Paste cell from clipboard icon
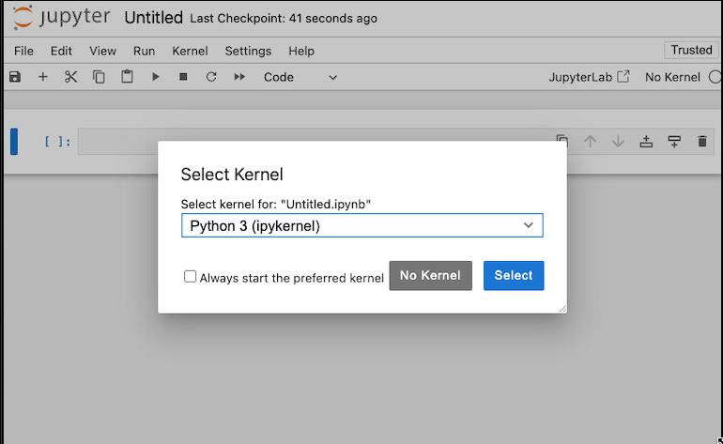The width and height of the screenshot is (723, 444). pyautogui.click(x=127, y=77)
